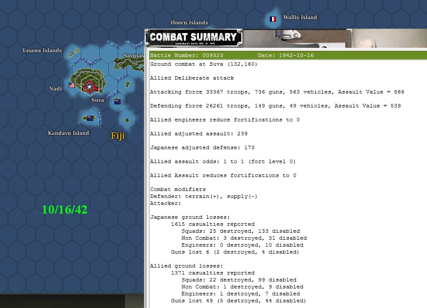
Task: Click Squads 22 destroyed, 99 disabled line
Action: click(x=239, y=280)
